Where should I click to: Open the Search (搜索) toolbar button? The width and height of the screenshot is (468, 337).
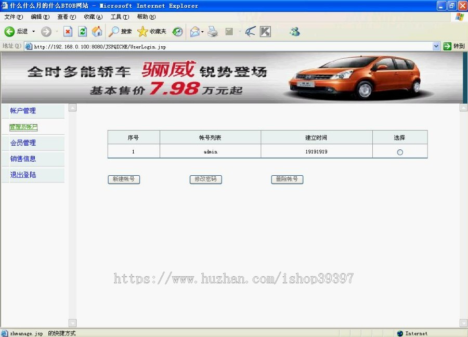click(x=120, y=31)
